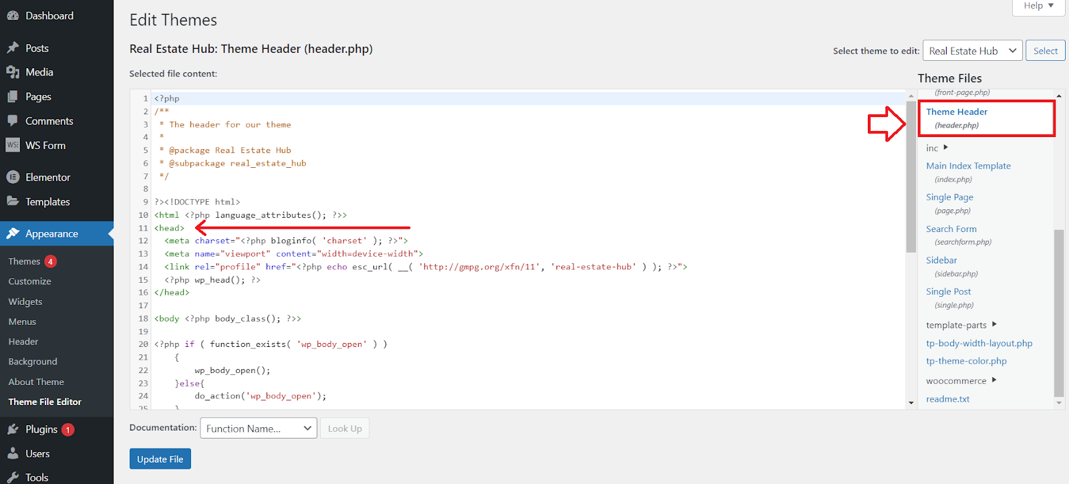Click the Templates folder icon
Viewport: 1069px width, 484px height.
coord(13,201)
